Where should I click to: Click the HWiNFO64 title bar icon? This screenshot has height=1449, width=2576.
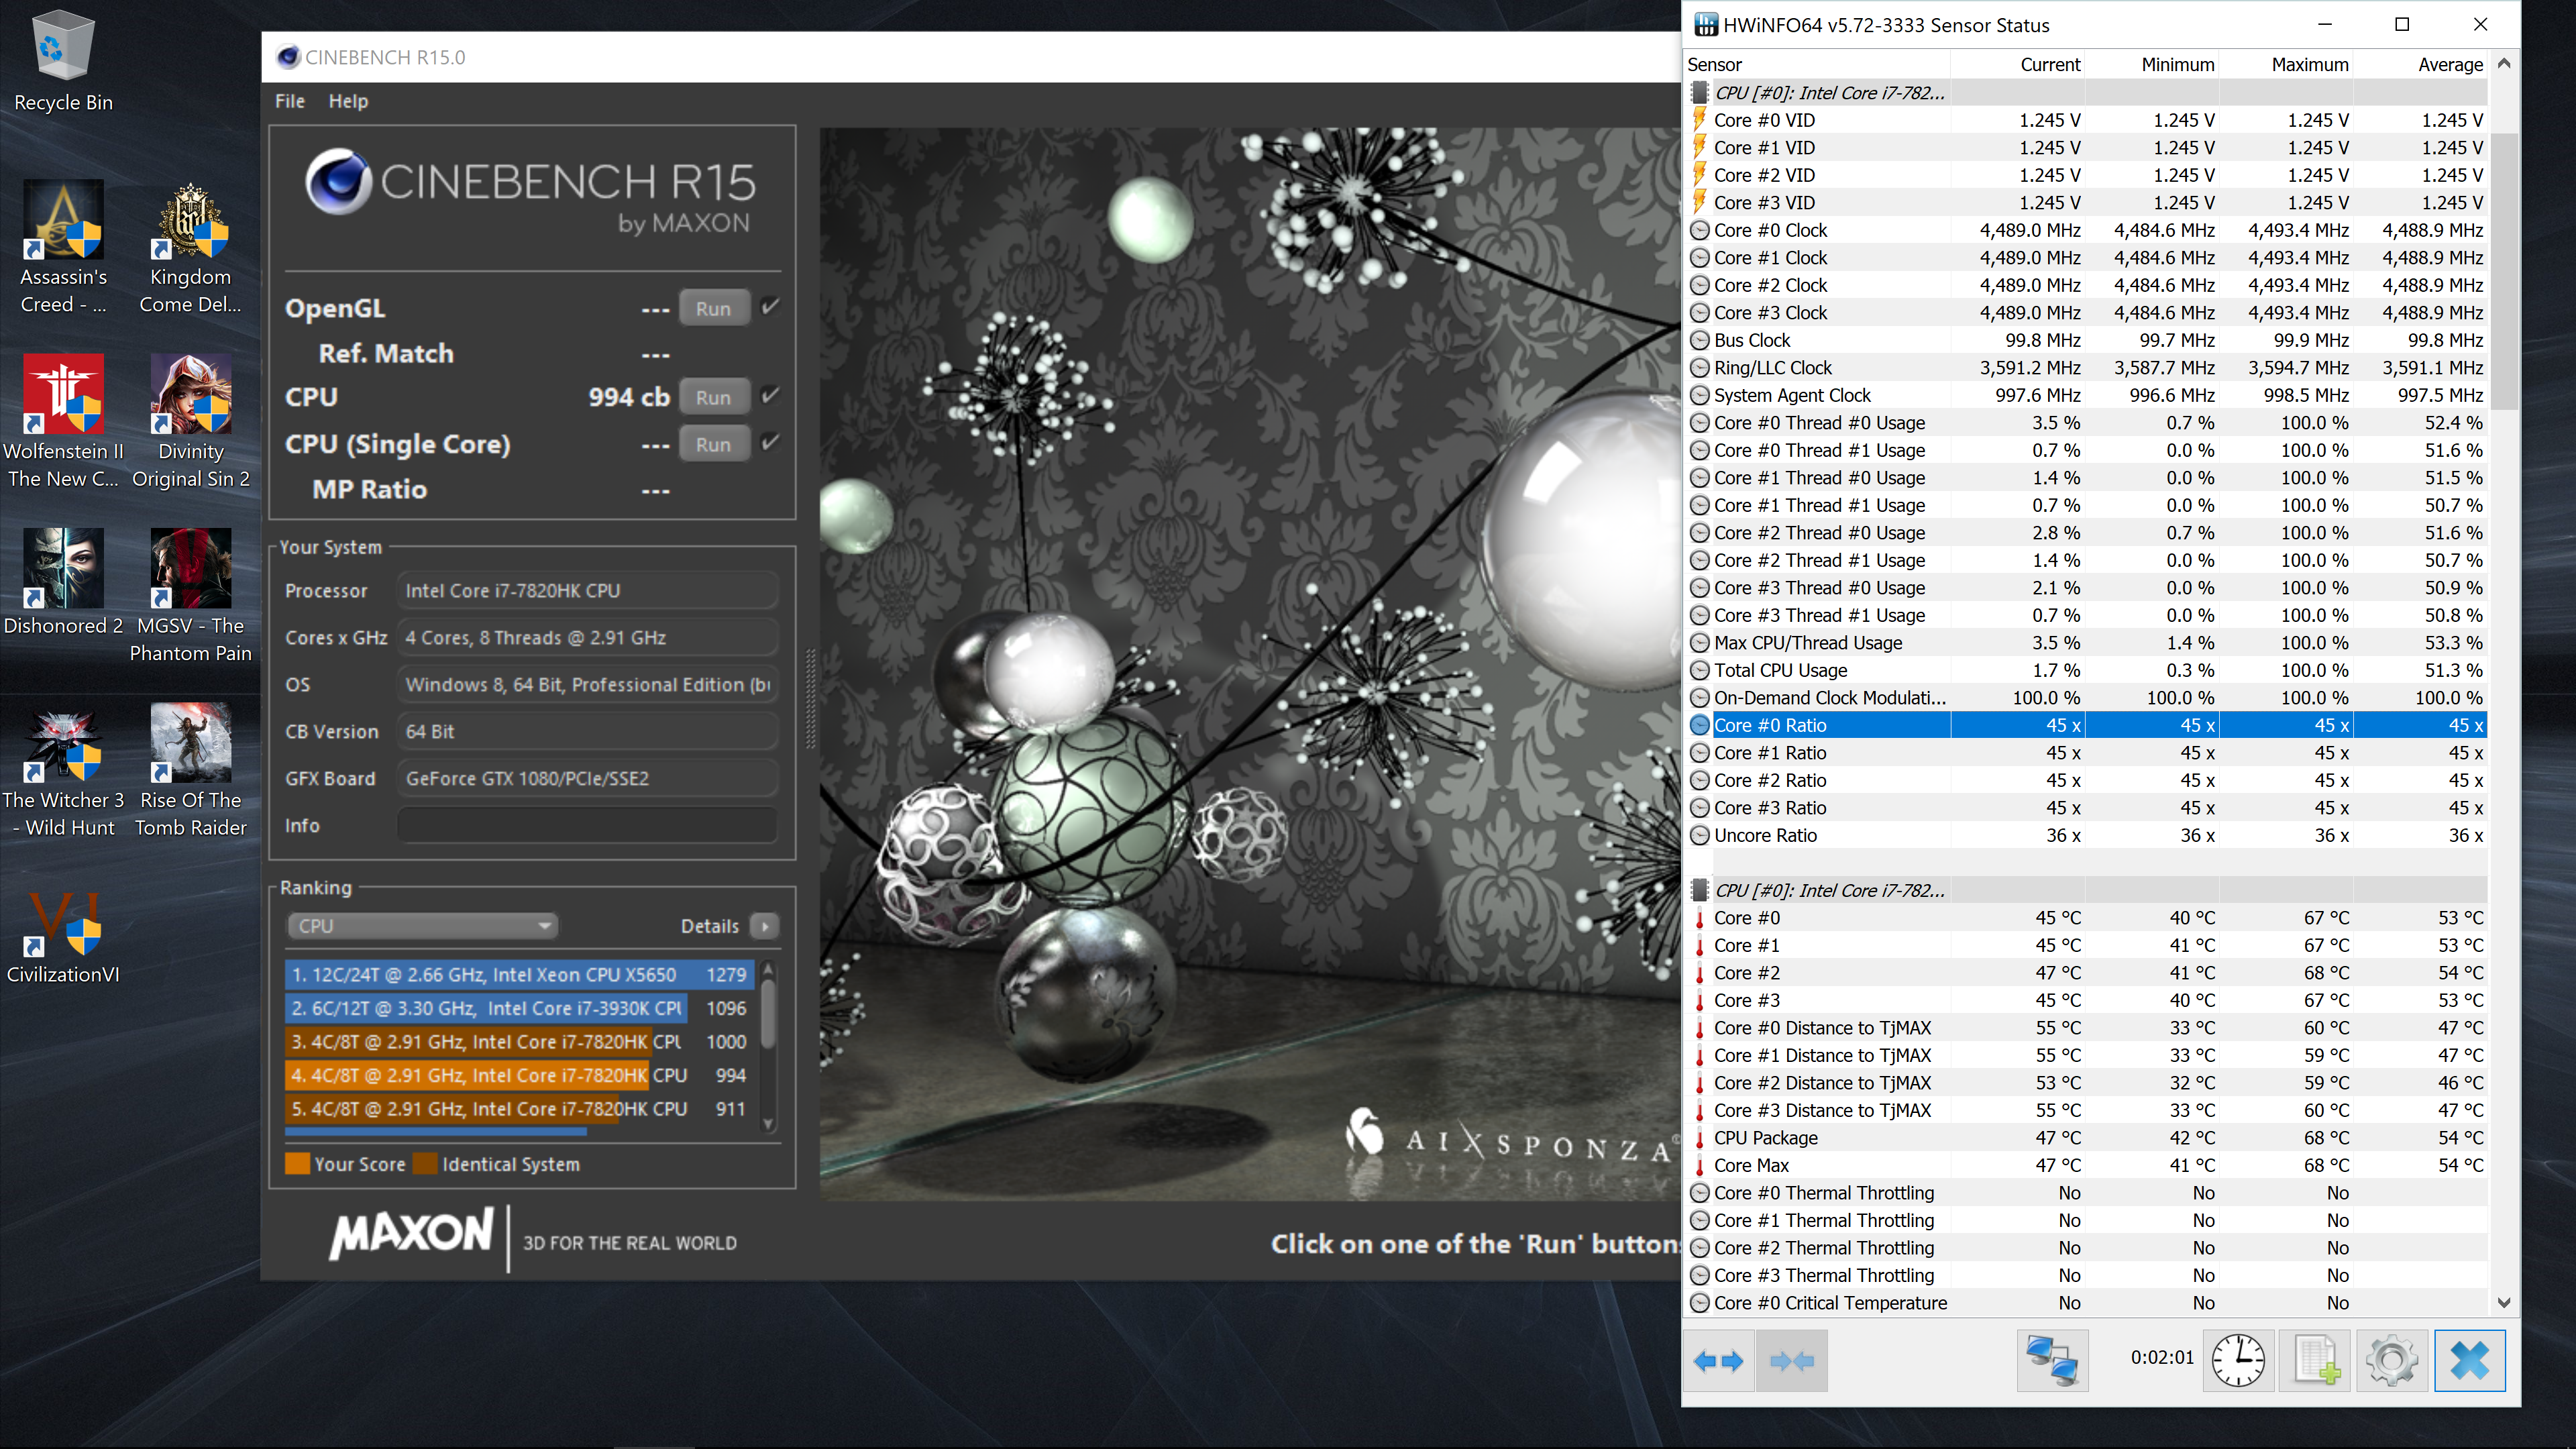[1705, 25]
